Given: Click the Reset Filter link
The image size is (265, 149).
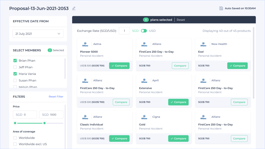Looking at the screenshot, I should [56, 97].
